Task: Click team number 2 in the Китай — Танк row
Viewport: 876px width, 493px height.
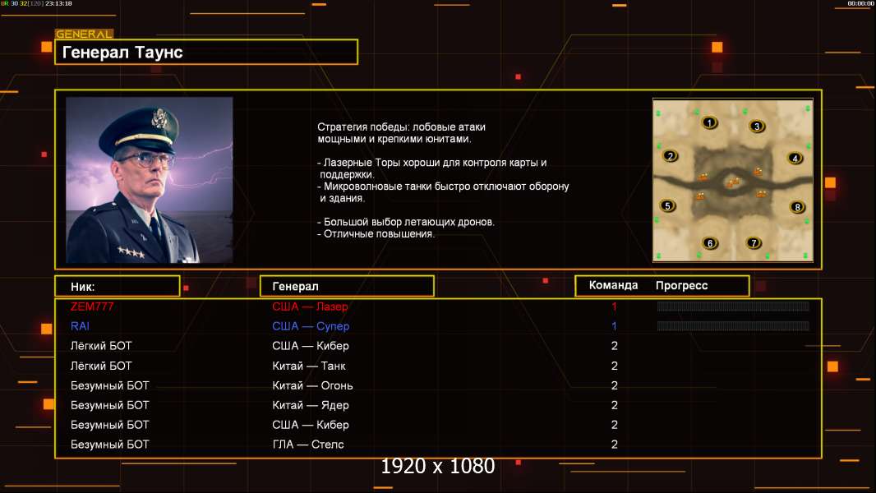Action: [x=614, y=366]
